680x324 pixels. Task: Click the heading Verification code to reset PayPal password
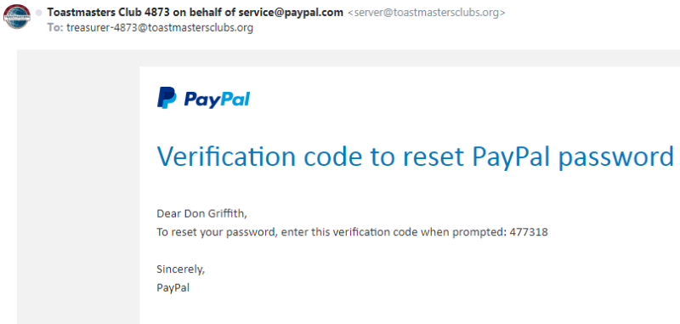[415, 156]
